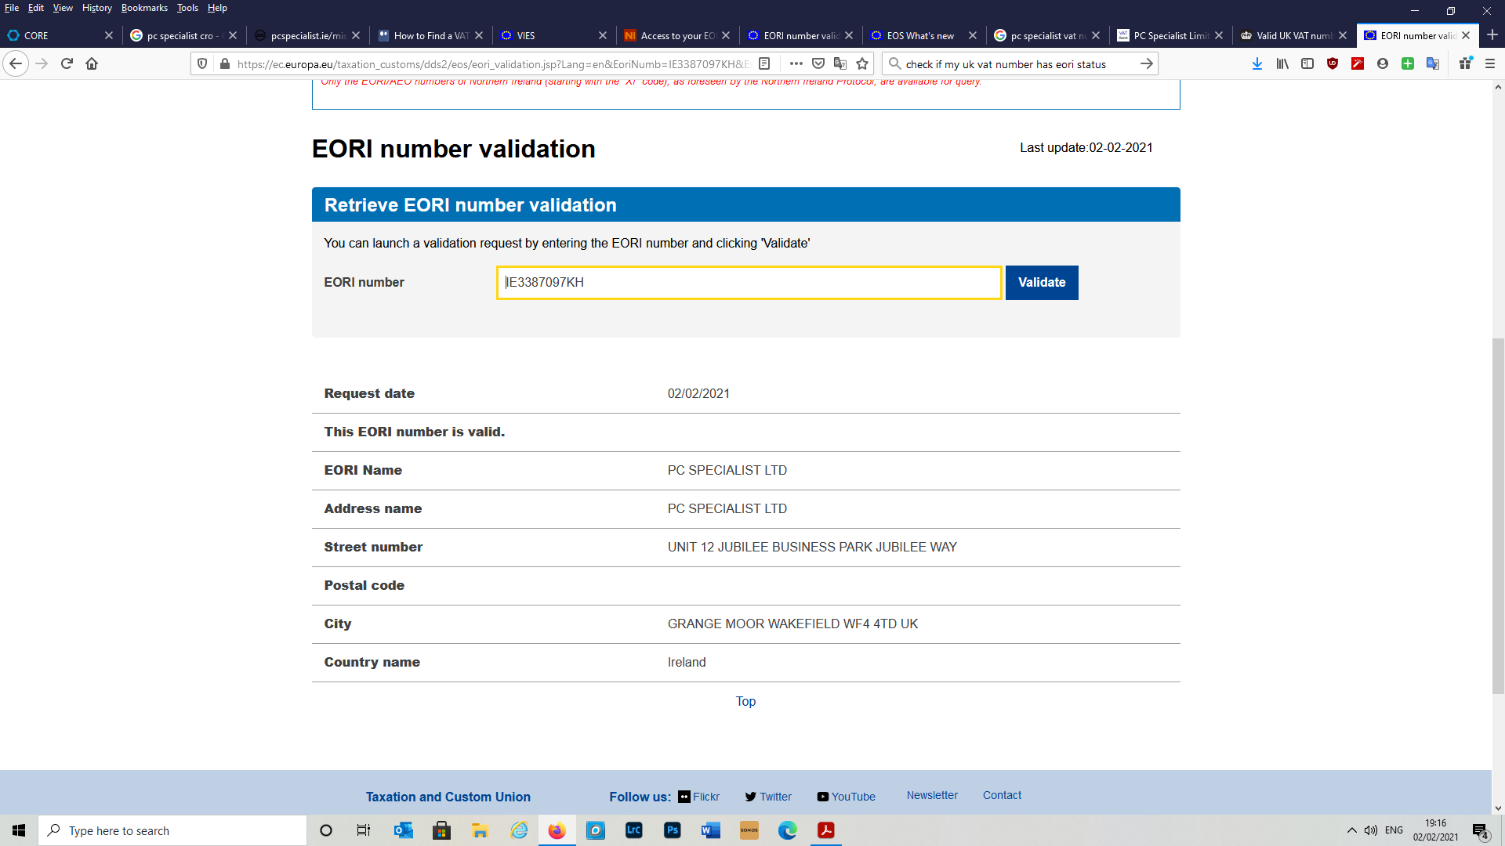Image resolution: width=1505 pixels, height=846 pixels.
Task: Click the translate icon in address bar
Action: coord(840,63)
